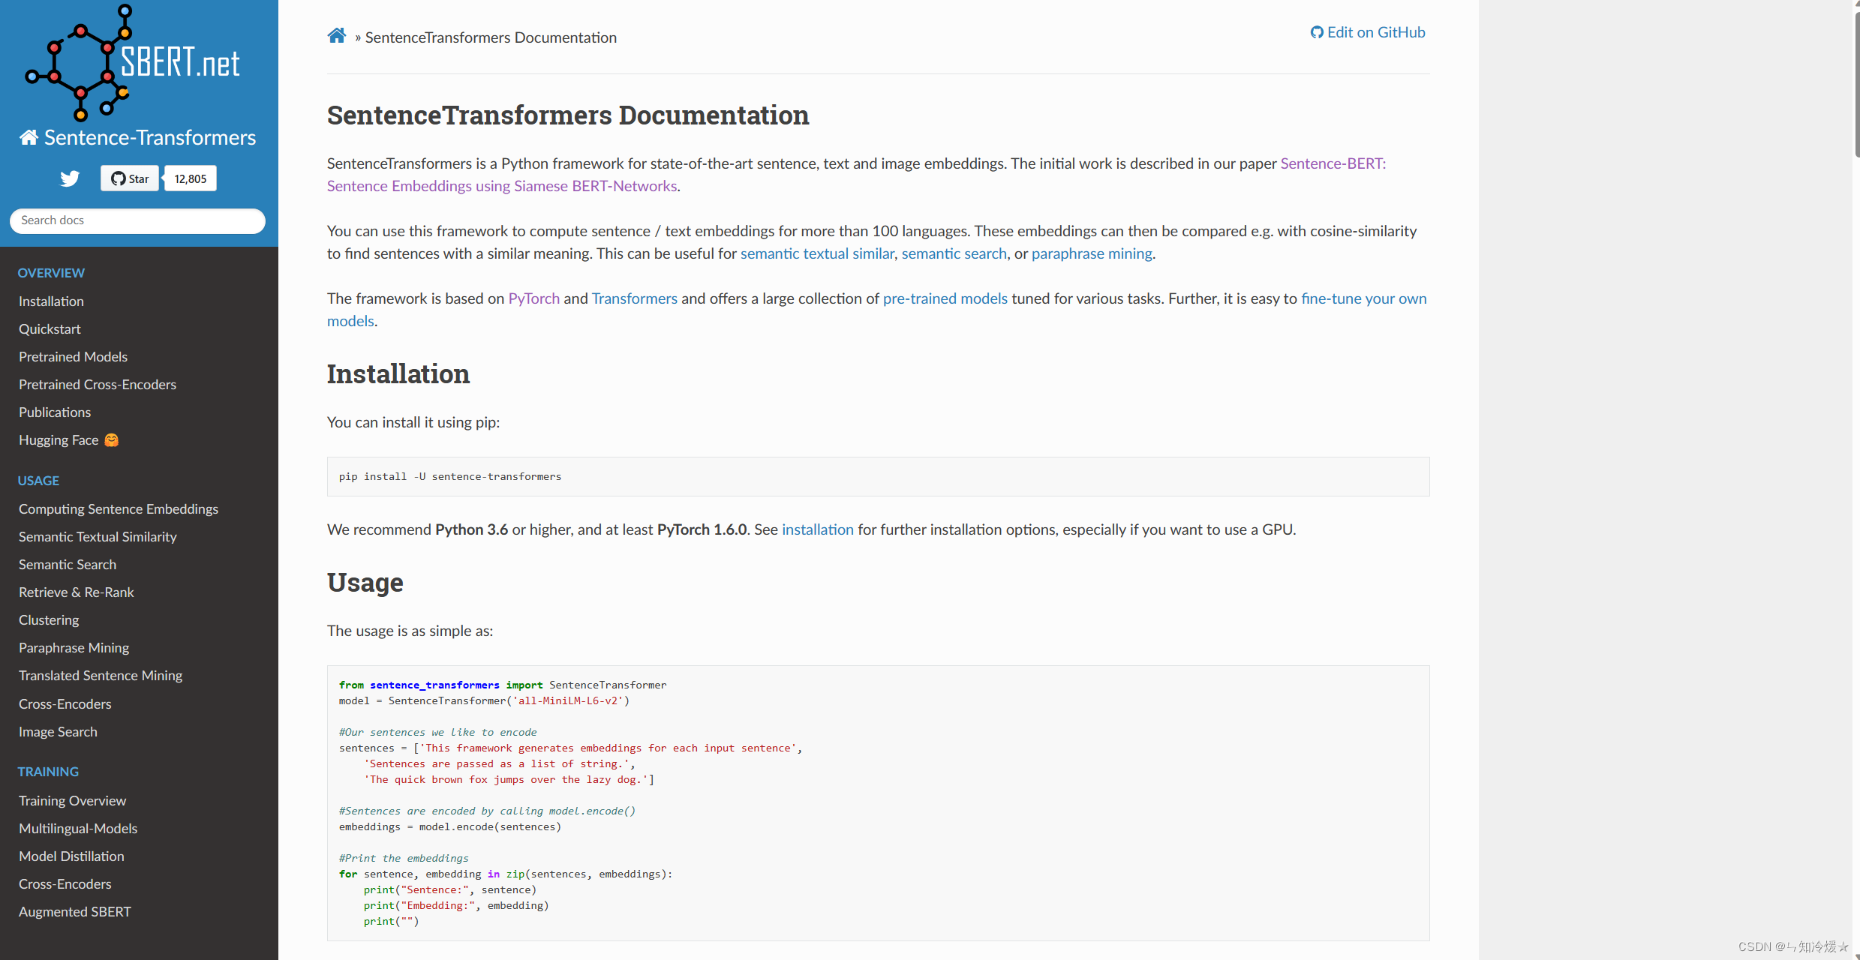Click the TRAINING section caption
1860x960 pixels.
(48, 772)
